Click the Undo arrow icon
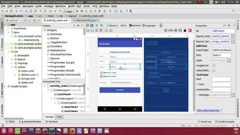The width and height of the screenshot is (240, 135). (16, 11)
